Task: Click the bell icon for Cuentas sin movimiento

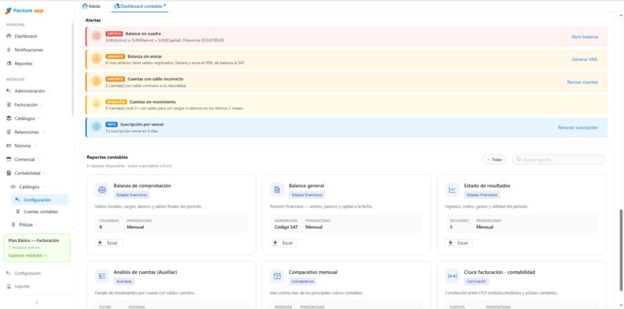Action: [96, 104]
